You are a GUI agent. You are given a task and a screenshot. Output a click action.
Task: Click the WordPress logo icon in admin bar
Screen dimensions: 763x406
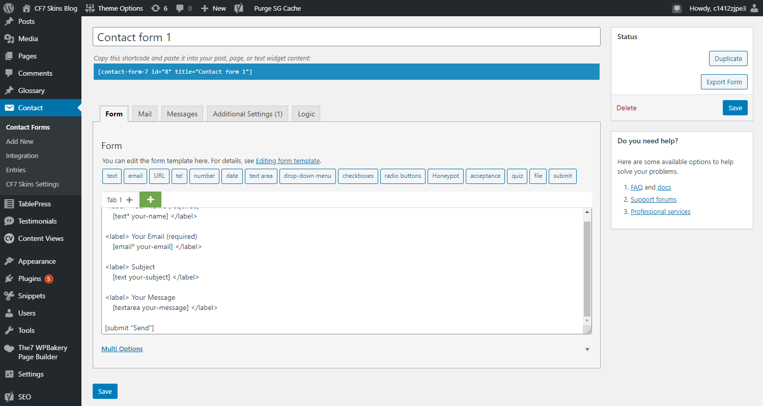tap(8, 8)
